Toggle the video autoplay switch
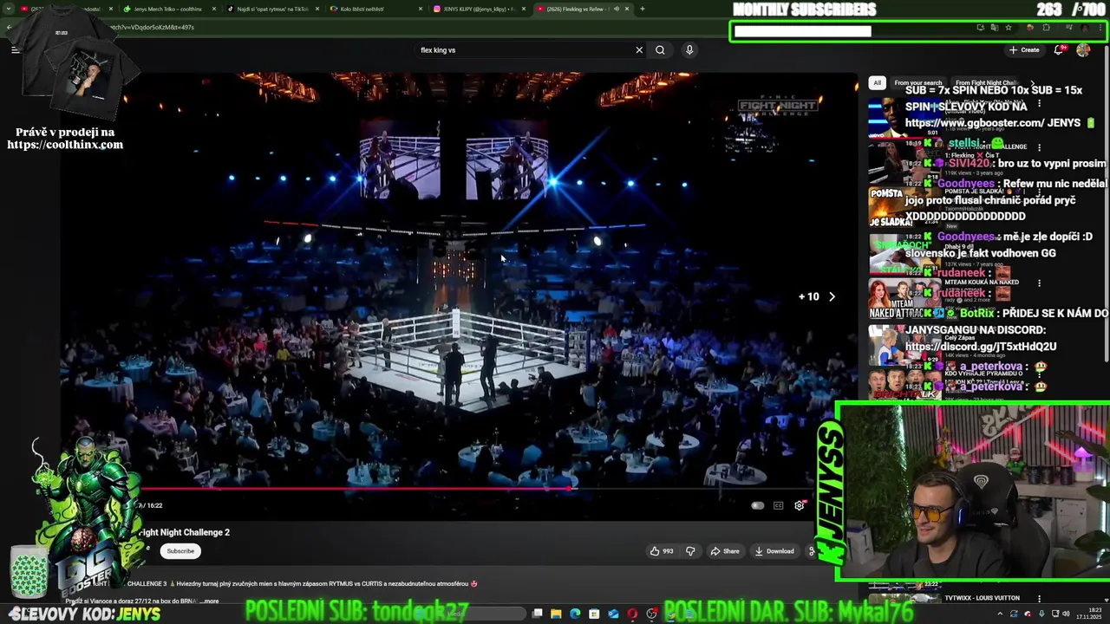This screenshot has width=1110, height=624. [757, 505]
